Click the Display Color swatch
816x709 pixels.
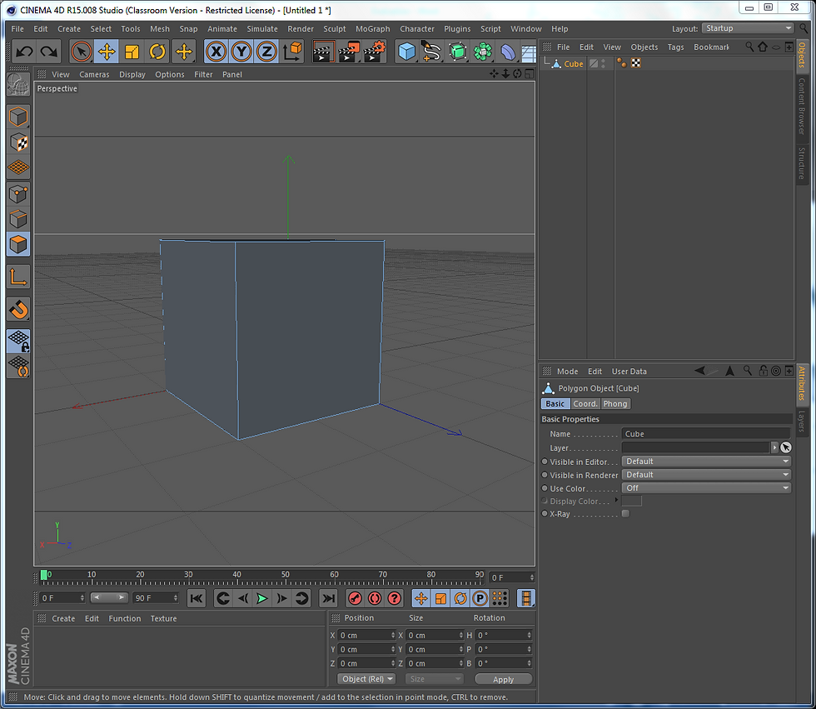(x=632, y=501)
